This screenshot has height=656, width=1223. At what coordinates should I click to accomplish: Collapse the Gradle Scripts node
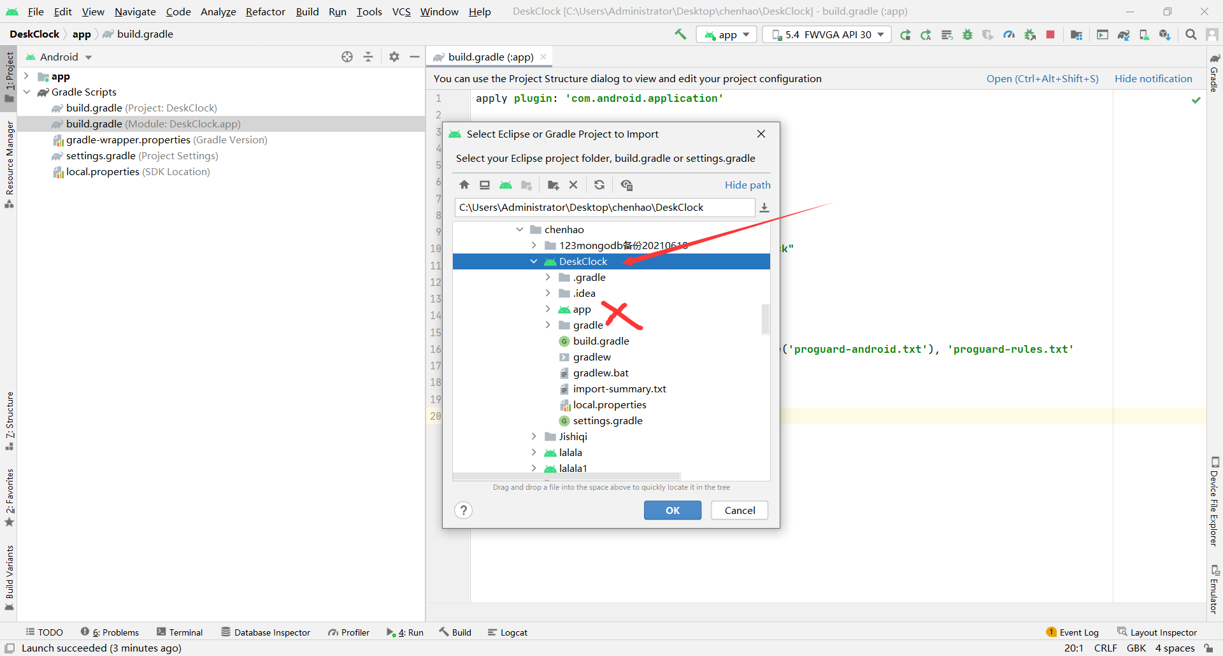click(x=27, y=92)
